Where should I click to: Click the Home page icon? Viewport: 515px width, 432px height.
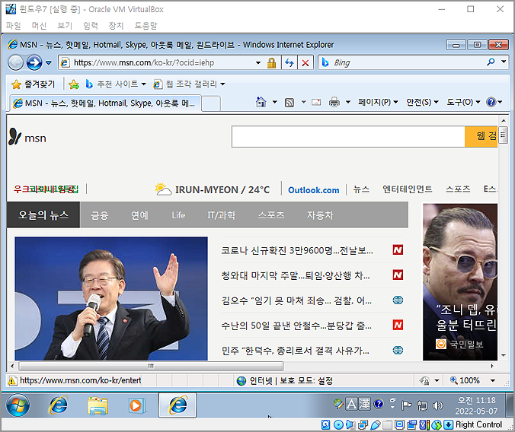[x=261, y=103]
